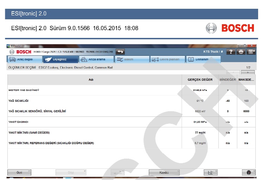Click the circuit icon on Devre planları tab

click(155, 60)
